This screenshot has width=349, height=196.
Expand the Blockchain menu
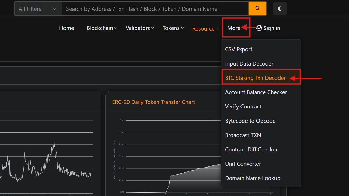(x=102, y=28)
